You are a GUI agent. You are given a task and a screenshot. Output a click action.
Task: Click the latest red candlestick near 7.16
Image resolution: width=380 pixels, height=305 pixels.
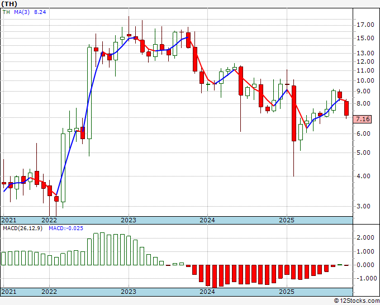[346, 108]
